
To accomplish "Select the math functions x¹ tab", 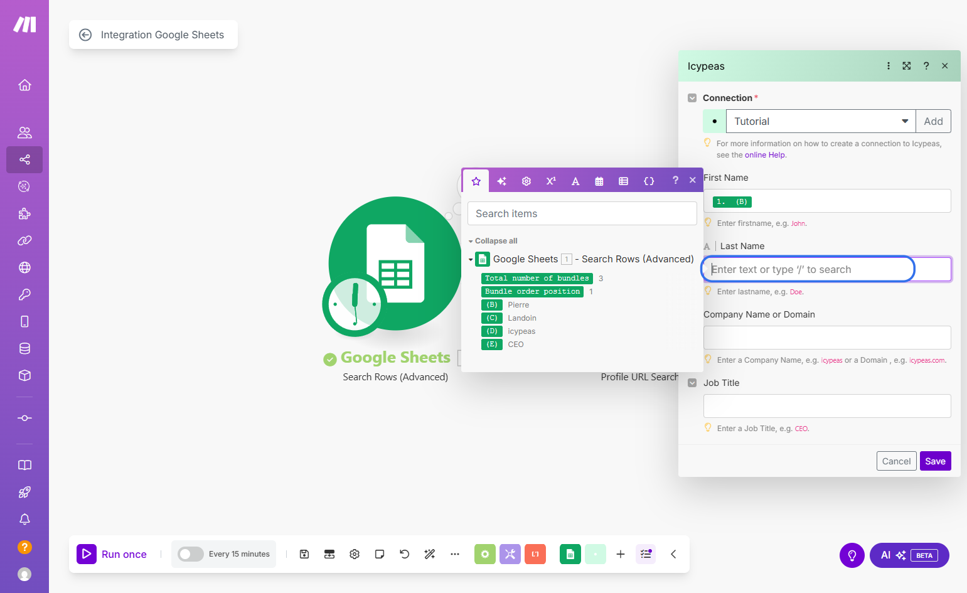I will pos(551,181).
